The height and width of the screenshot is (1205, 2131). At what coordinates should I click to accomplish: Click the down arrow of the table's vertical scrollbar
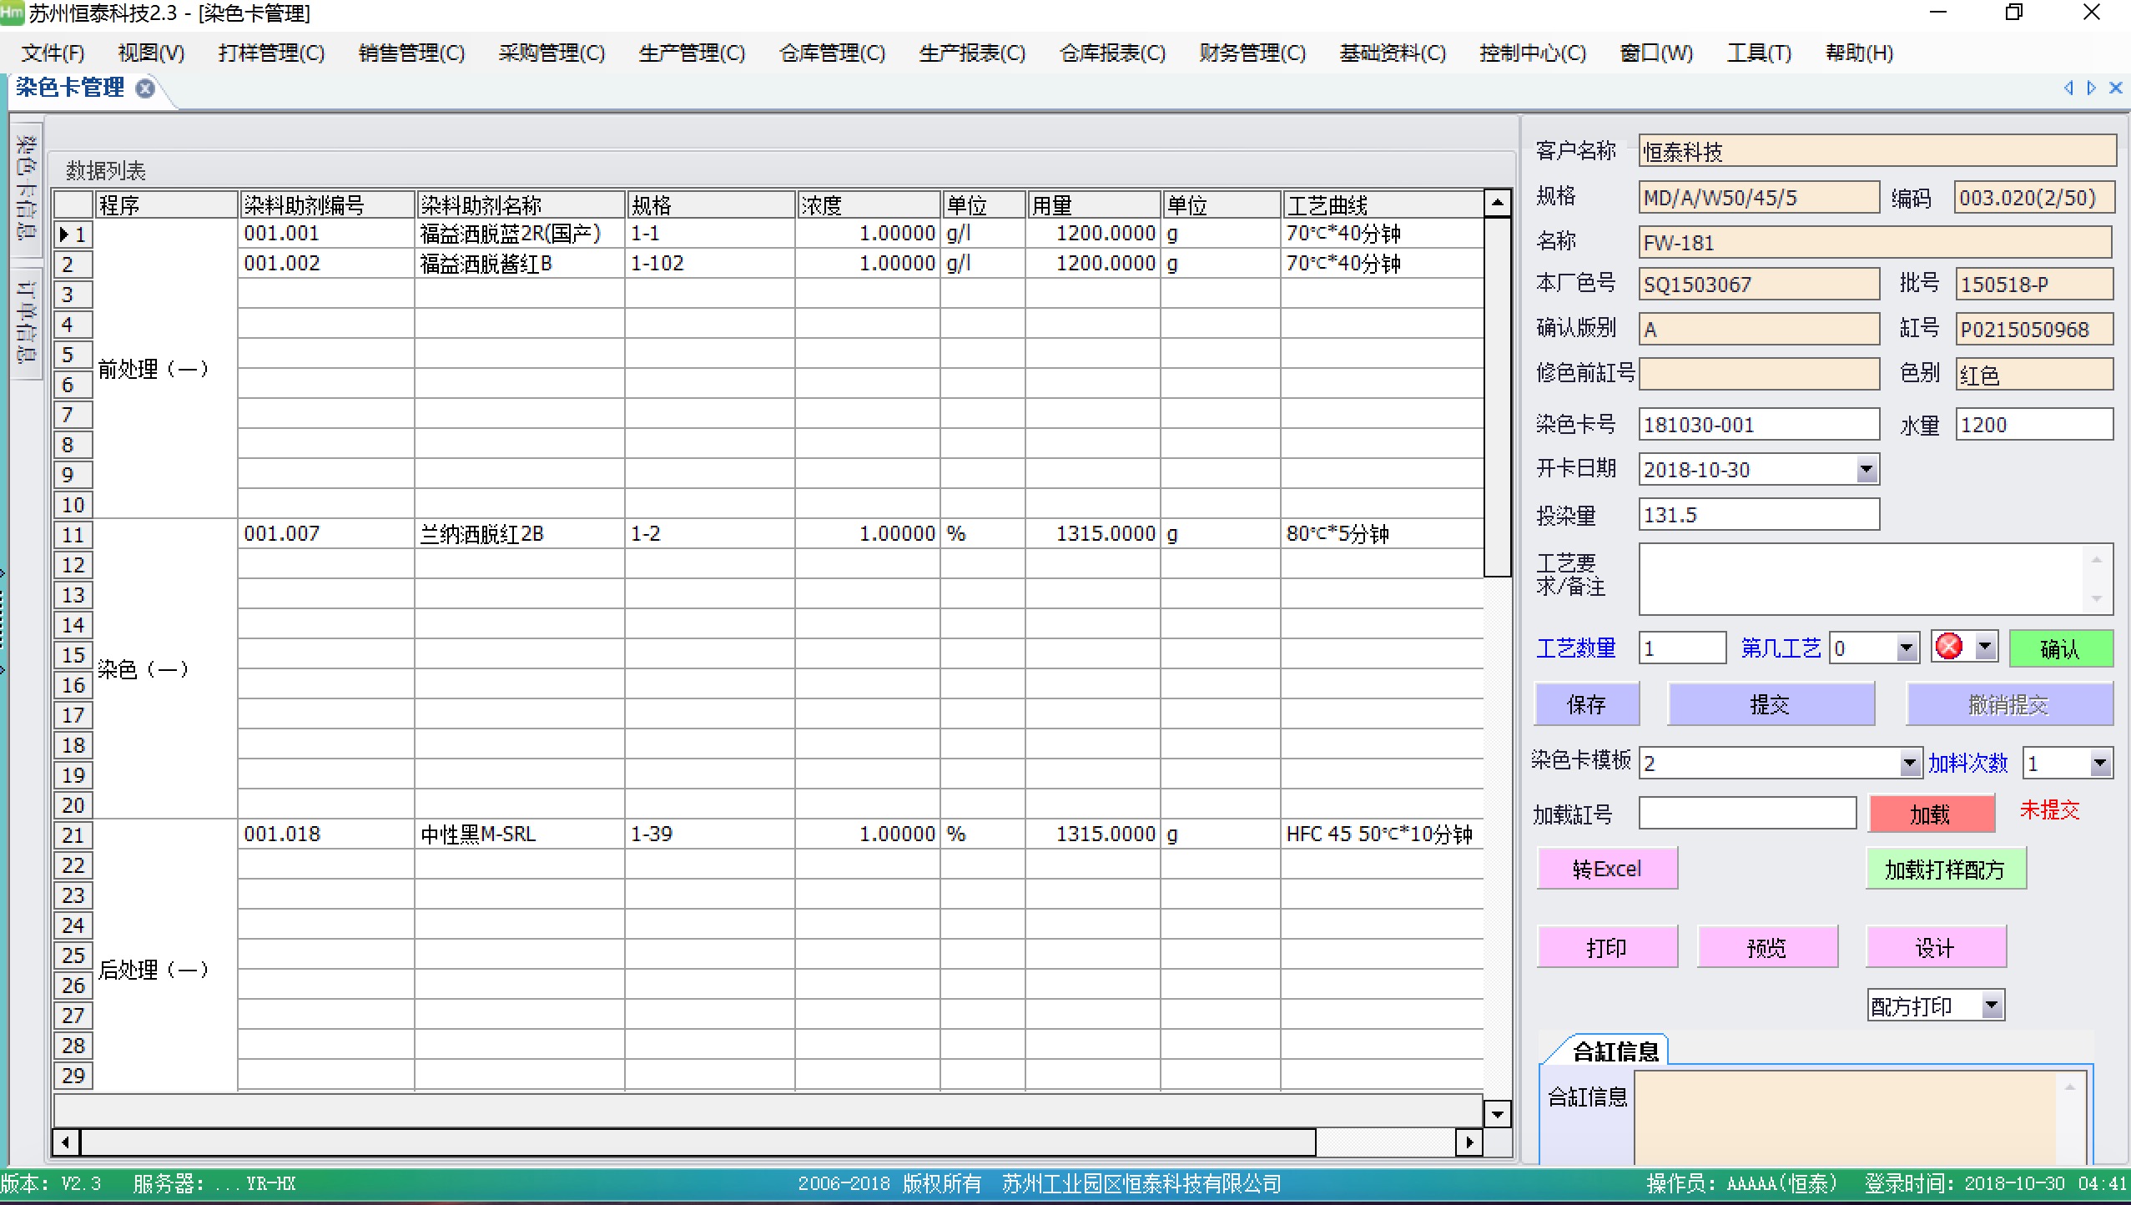1498,1114
